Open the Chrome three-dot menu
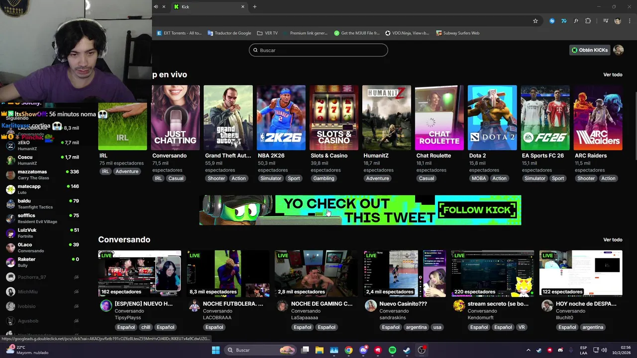Screen dimensions: 637x358 630,21
